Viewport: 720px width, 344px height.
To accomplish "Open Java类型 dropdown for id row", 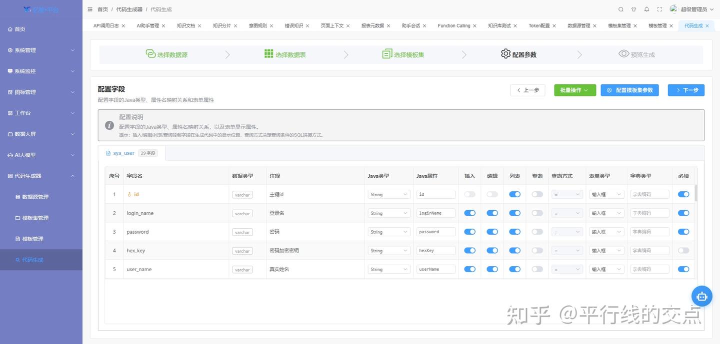I will [389, 195].
